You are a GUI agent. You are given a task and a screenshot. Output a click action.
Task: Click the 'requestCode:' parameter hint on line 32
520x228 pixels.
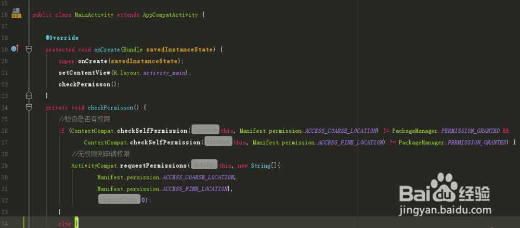coord(119,200)
